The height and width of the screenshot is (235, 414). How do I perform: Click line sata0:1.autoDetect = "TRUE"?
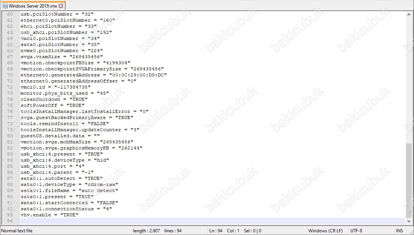pos(61,178)
